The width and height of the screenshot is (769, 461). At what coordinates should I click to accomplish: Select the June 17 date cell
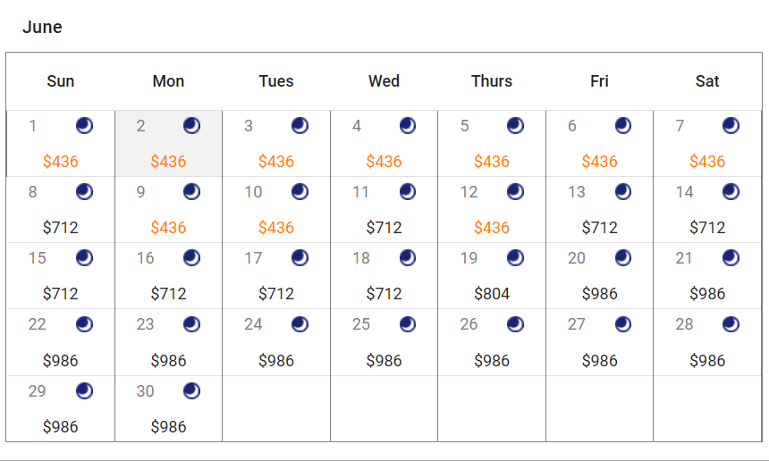pos(275,275)
